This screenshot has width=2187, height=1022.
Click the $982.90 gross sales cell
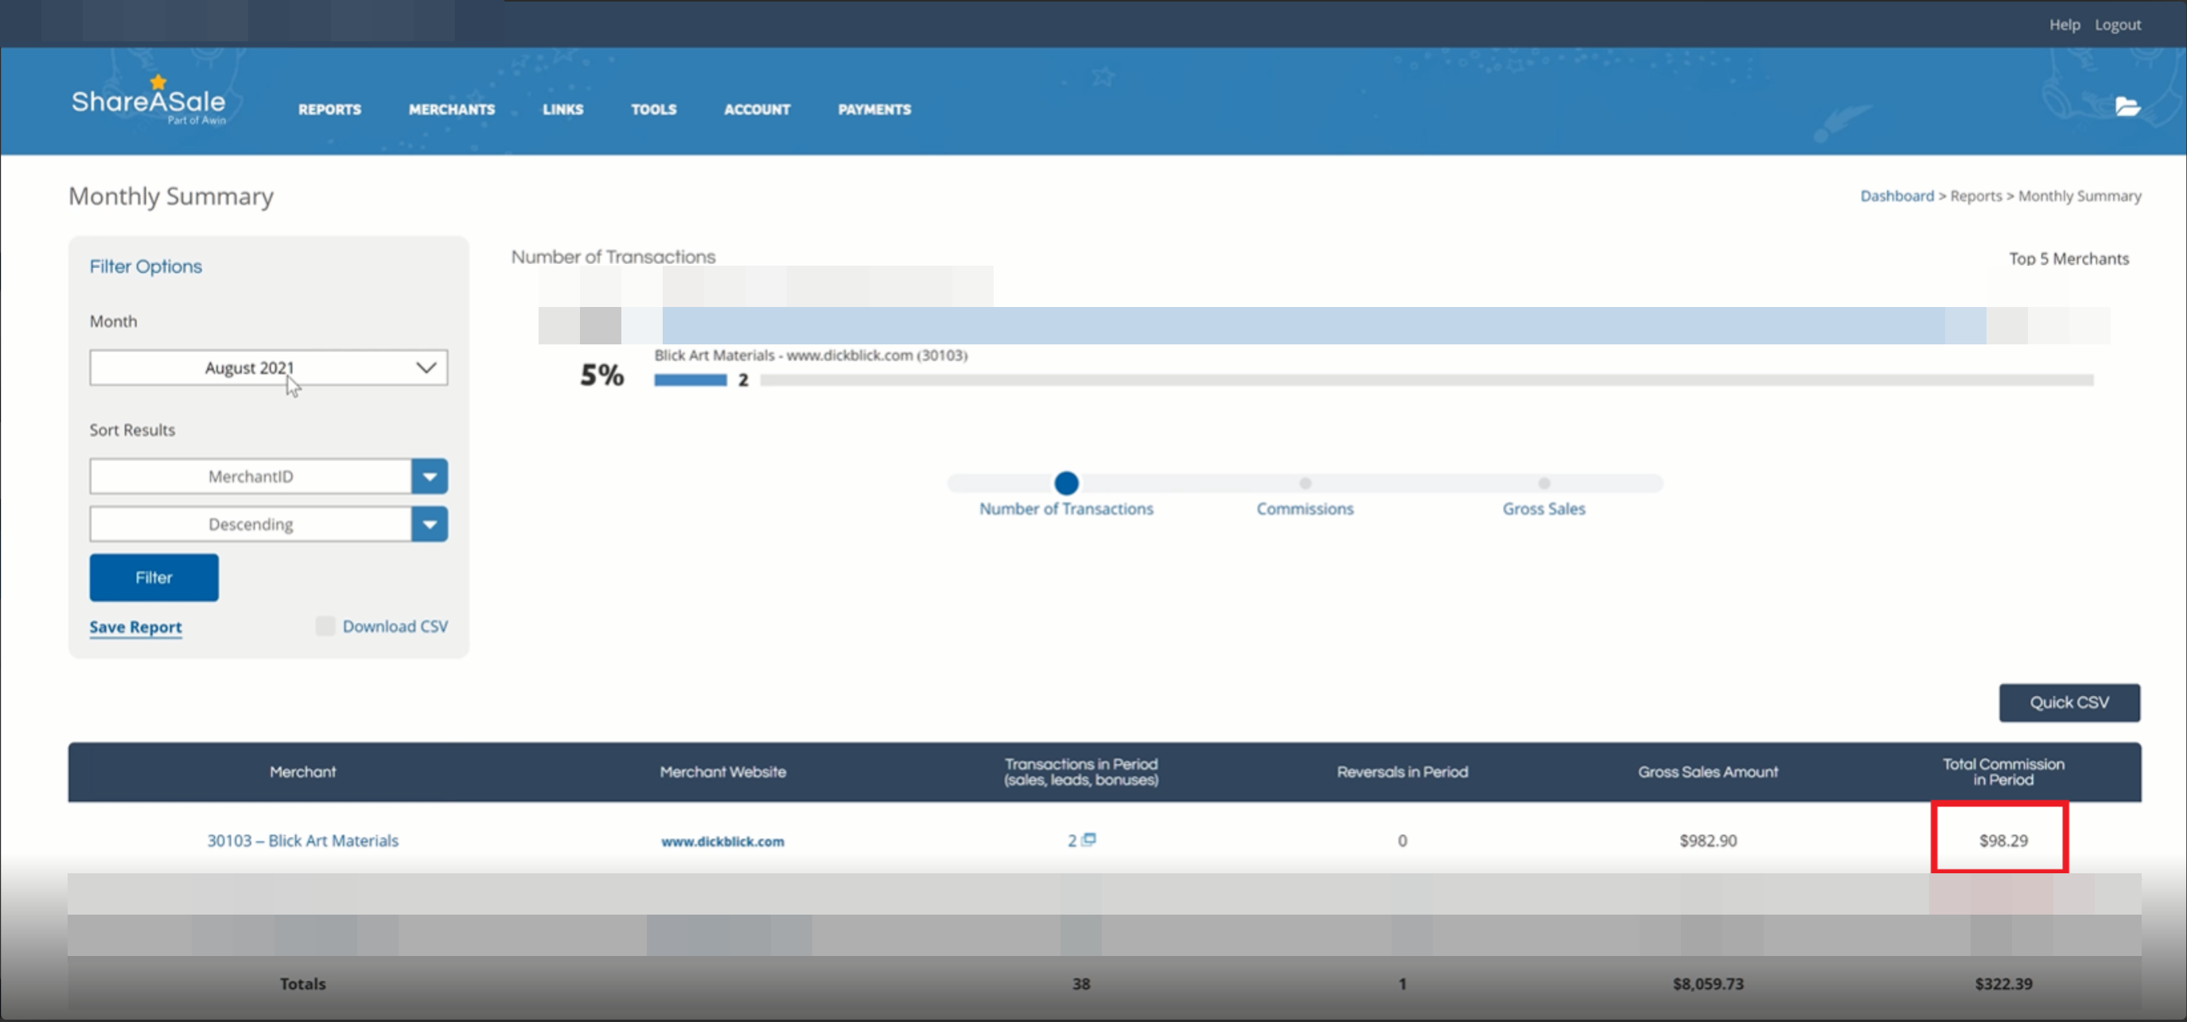click(1707, 841)
